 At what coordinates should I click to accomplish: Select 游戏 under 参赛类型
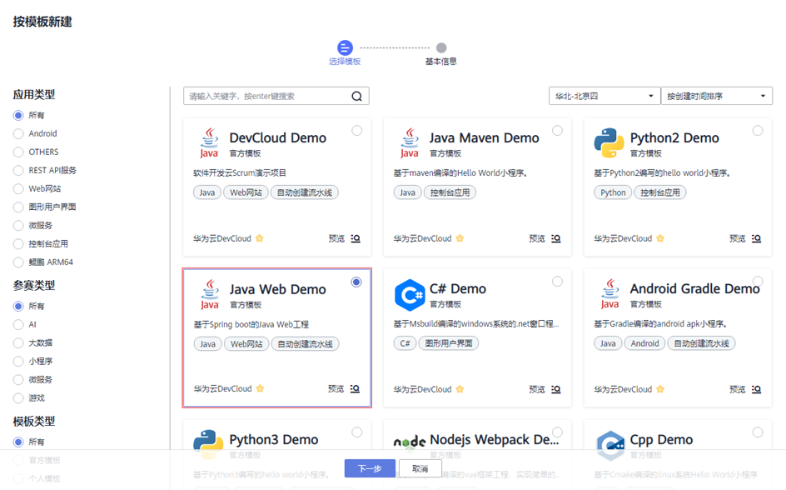(18, 398)
